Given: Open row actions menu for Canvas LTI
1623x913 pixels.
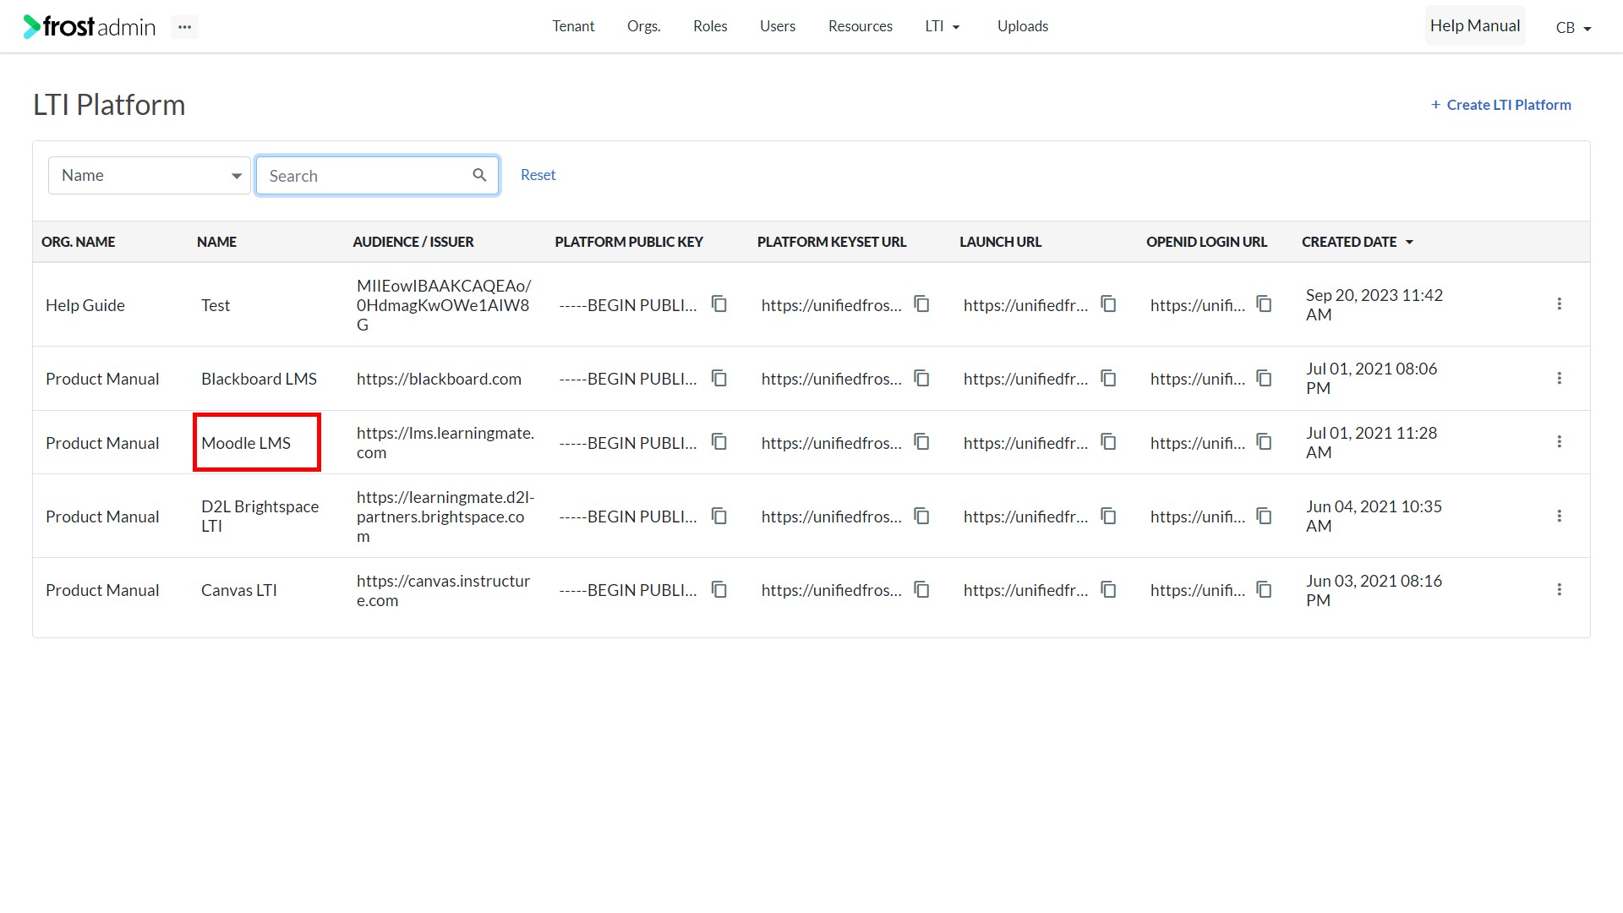Looking at the screenshot, I should [x=1560, y=589].
